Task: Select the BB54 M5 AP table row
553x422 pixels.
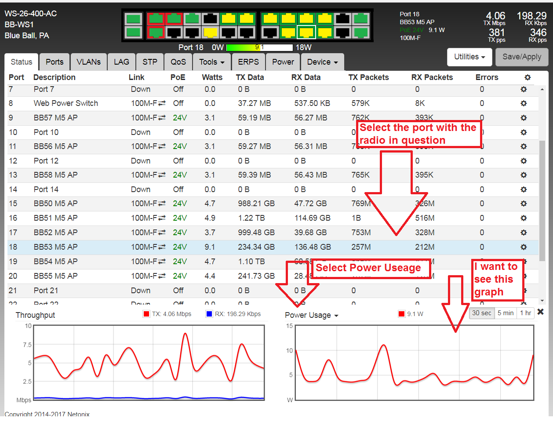Action: pyautogui.click(x=176, y=262)
